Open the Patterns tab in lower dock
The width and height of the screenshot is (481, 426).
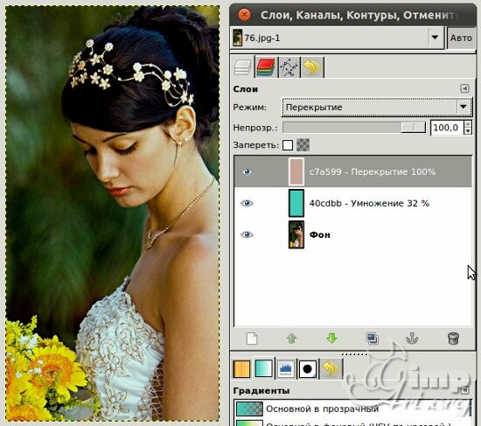[241, 368]
